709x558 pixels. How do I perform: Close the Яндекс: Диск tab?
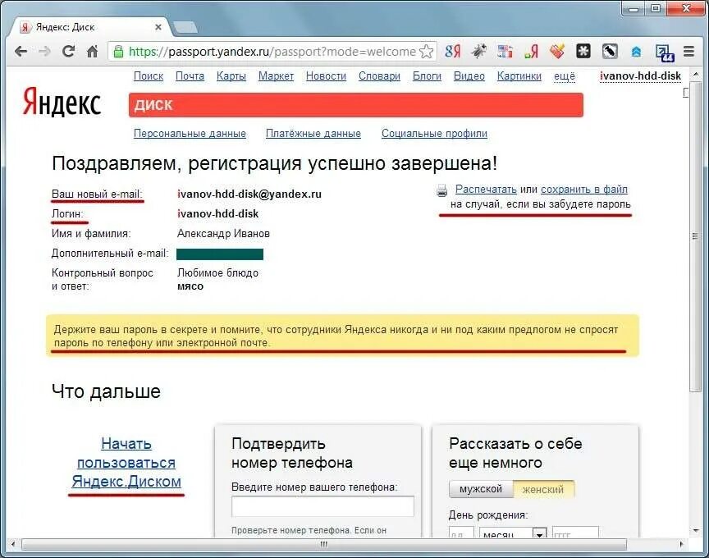point(158,27)
